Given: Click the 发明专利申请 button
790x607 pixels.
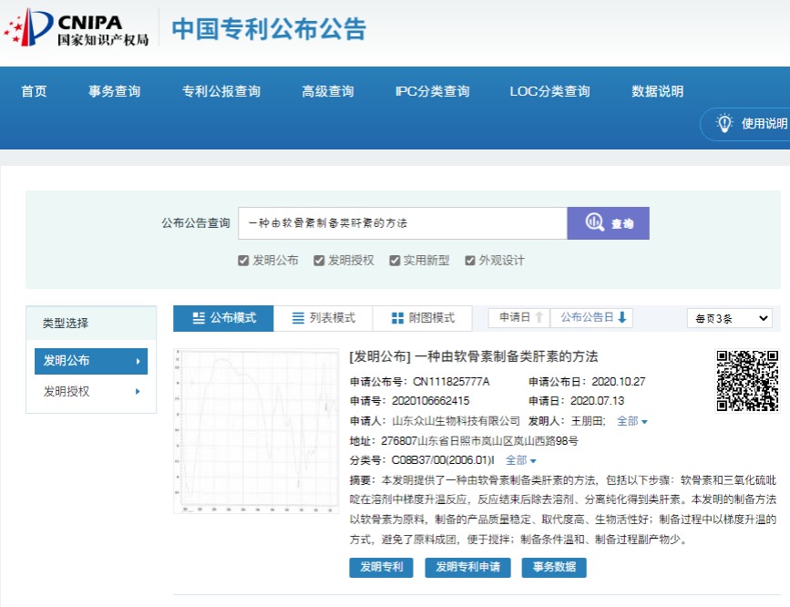Looking at the screenshot, I should tap(467, 567).
